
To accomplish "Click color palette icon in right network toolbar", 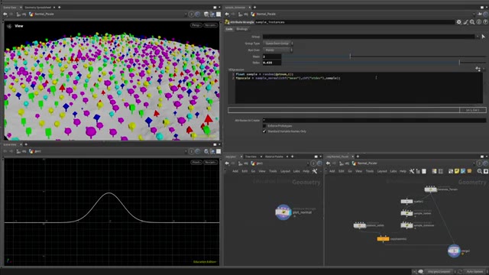I will [x=434, y=171].
